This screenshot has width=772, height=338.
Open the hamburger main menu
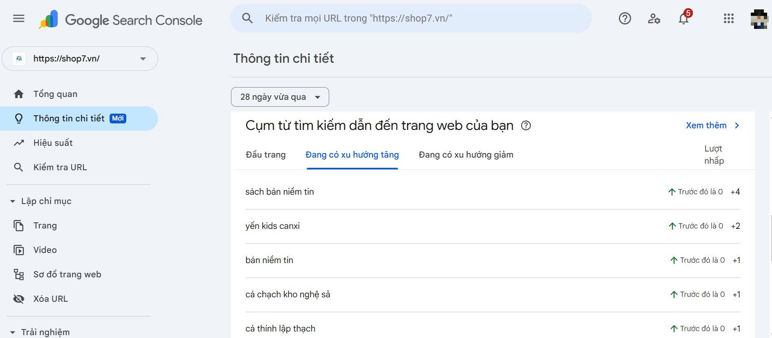(19, 19)
